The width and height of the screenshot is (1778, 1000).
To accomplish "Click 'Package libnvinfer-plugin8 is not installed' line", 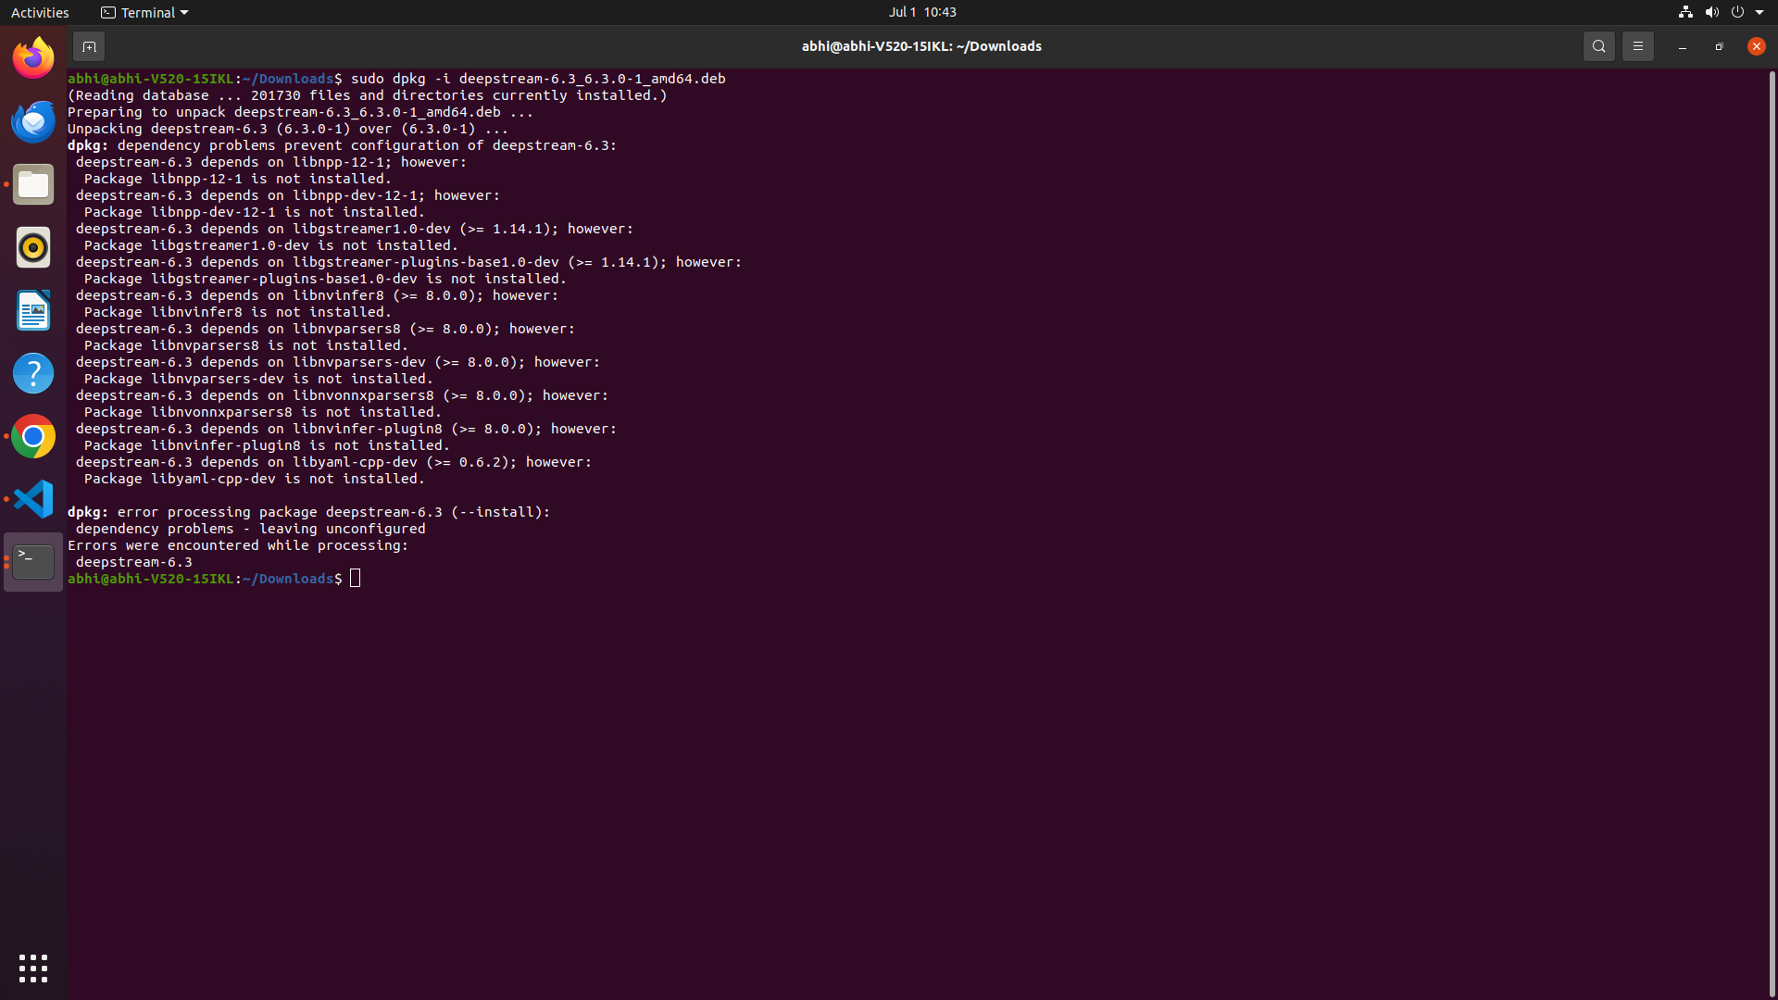I will (267, 445).
